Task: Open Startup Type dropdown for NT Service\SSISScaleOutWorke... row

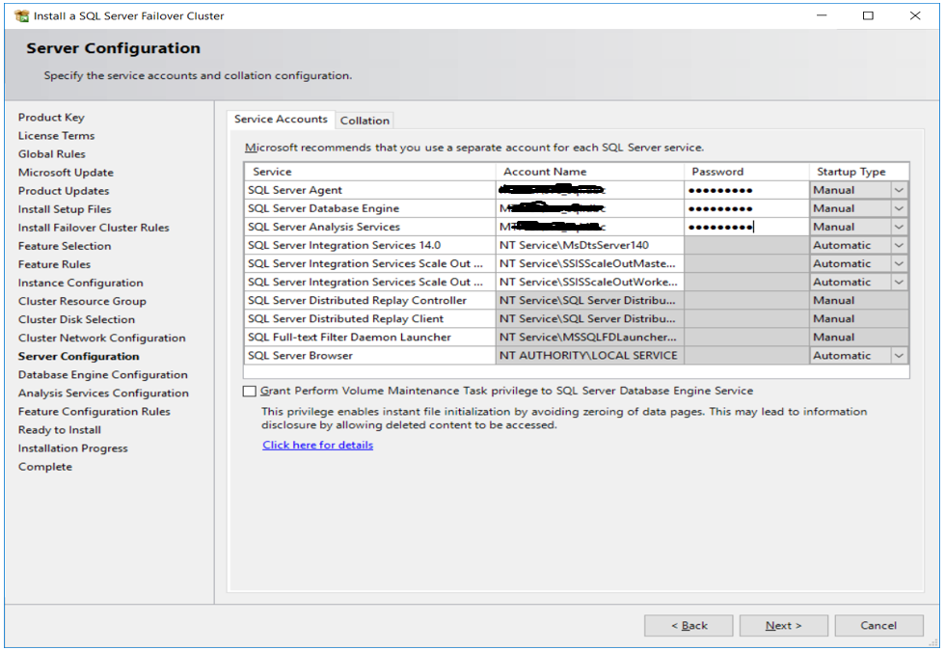Action: click(899, 282)
